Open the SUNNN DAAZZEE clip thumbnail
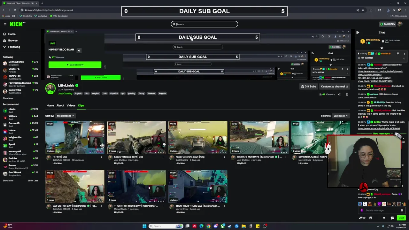Viewport: 409px width, 230px height. tap(320, 137)
